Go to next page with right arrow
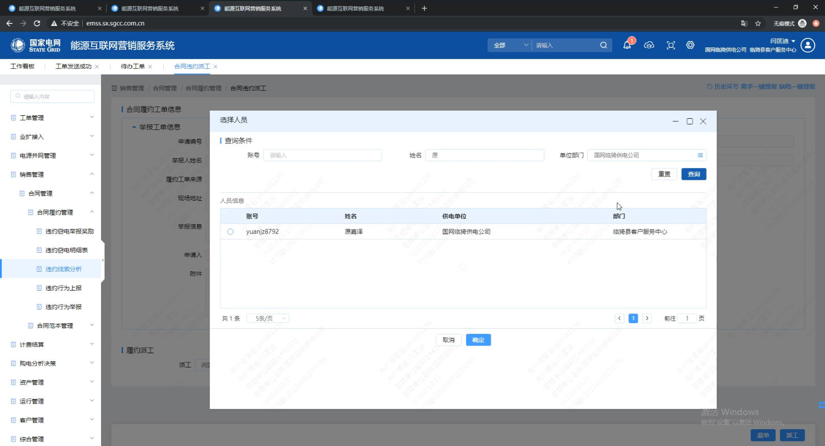825x446 pixels. (647, 319)
